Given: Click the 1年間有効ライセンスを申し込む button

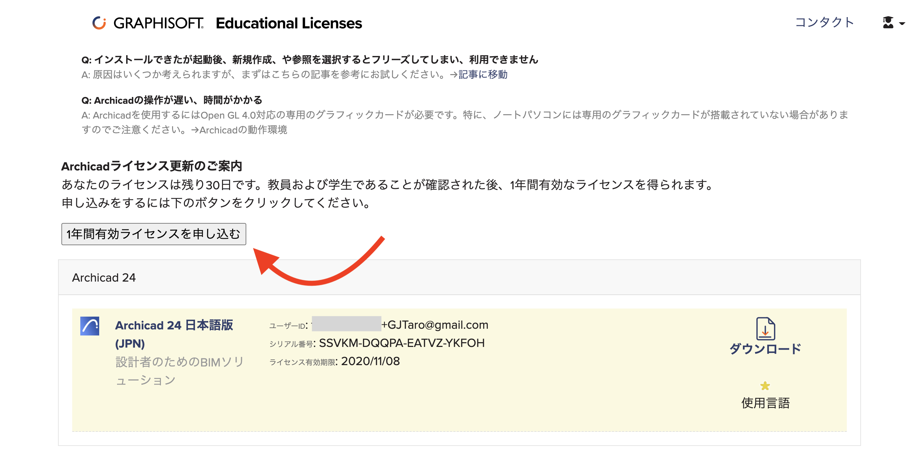Looking at the screenshot, I should (154, 234).
